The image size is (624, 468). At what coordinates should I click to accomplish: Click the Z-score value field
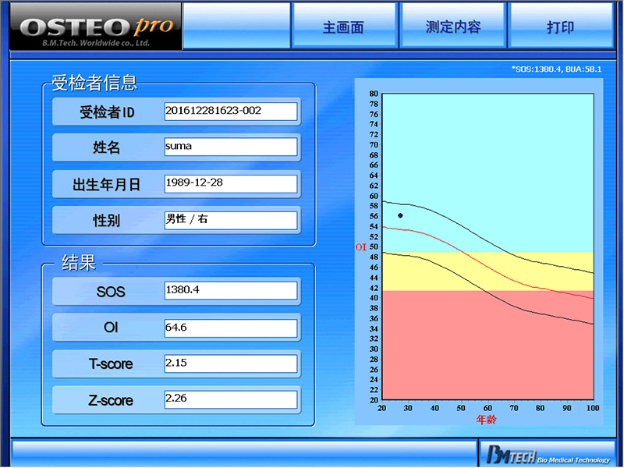click(x=231, y=399)
